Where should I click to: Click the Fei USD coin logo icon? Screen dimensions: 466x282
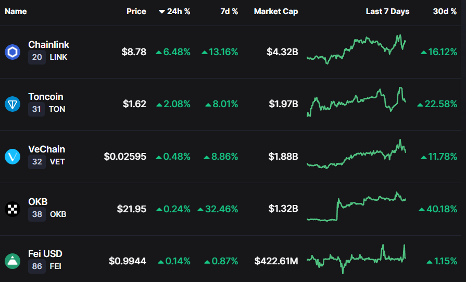pos(12,261)
